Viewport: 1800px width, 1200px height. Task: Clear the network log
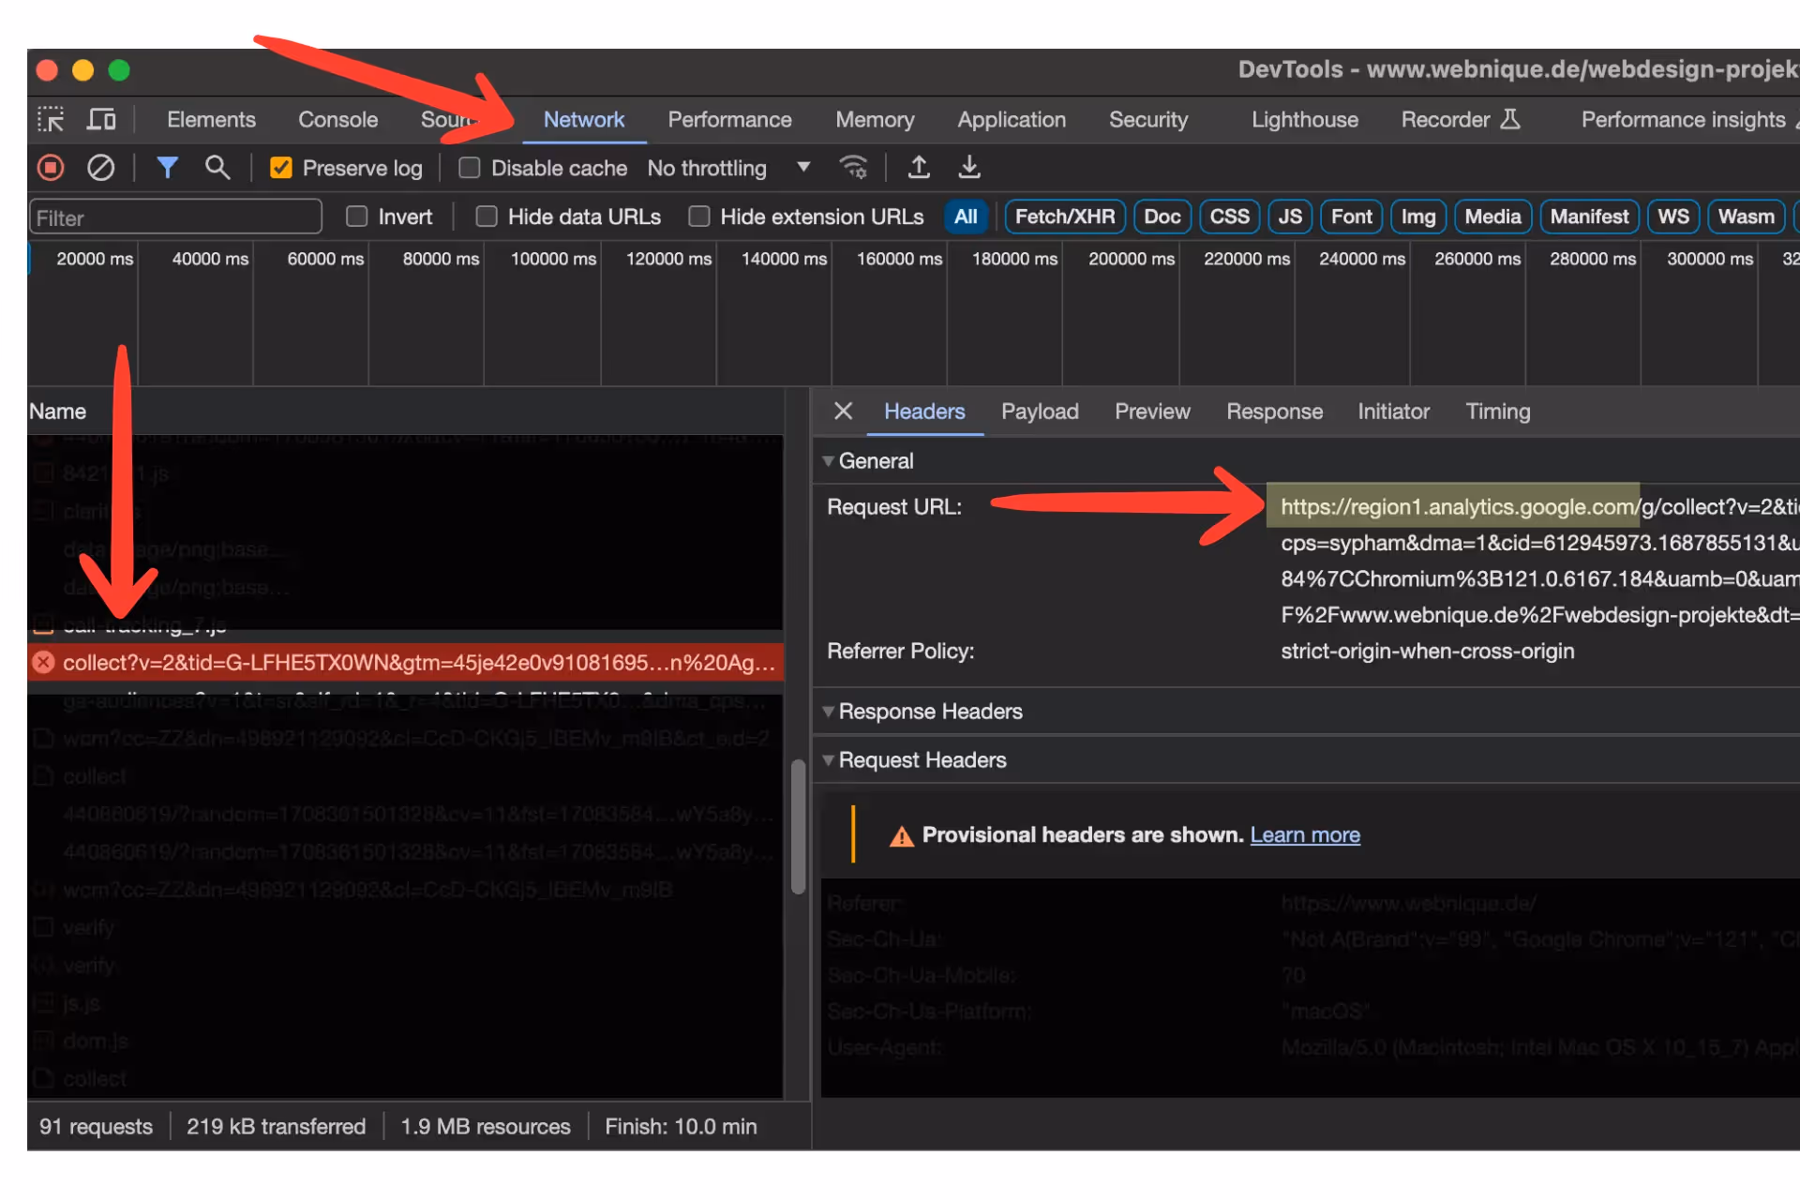tap(101, 168)
